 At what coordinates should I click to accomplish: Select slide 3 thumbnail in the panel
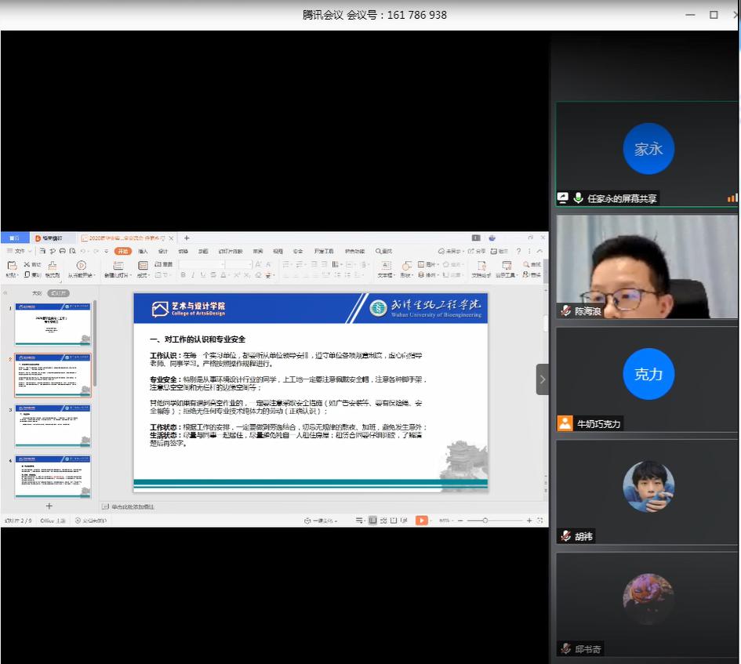[x=53, y=426]
